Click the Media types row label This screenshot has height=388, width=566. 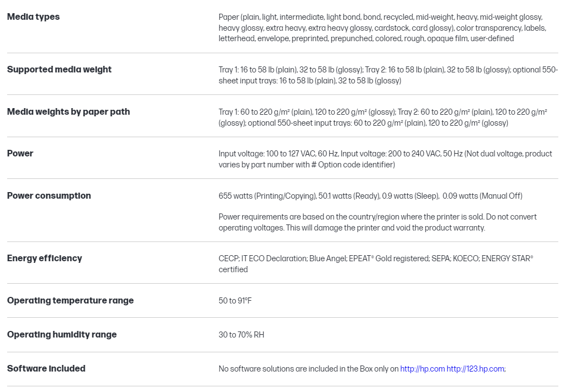(x=34, y=16)
